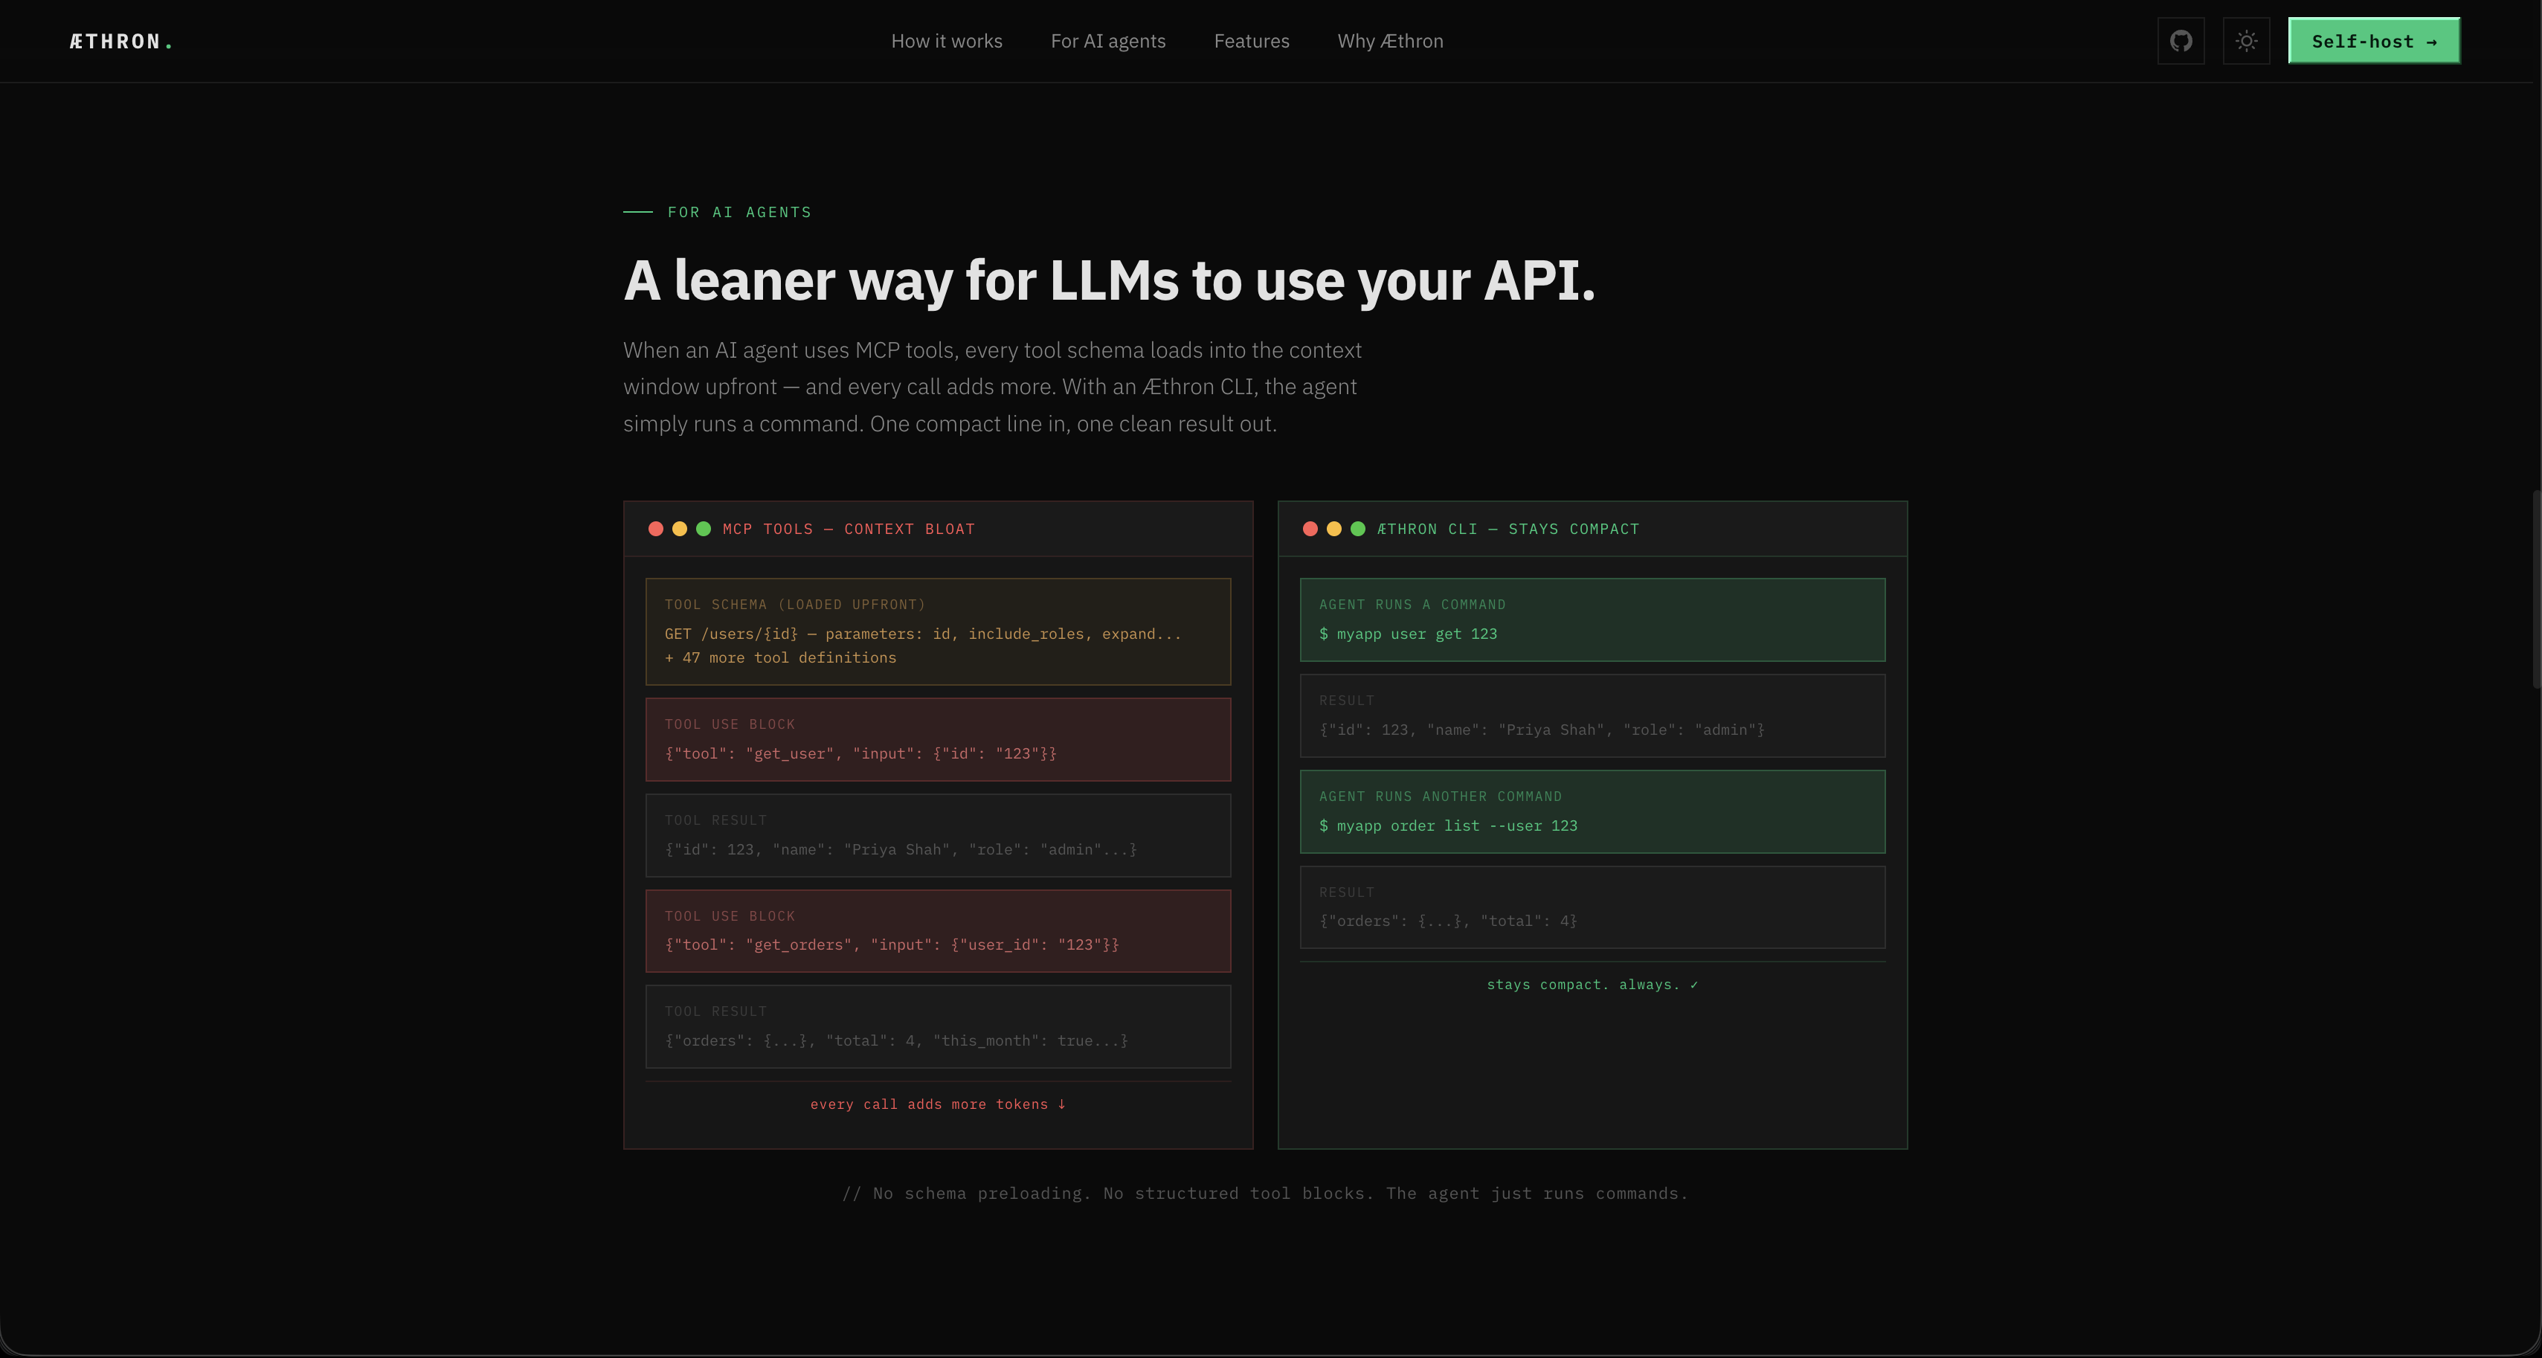Click the 'TOOL SCHEMA (LOADED UPFRONT)' label
The height and width of the screenshot is (1358, 2542).
794,604
